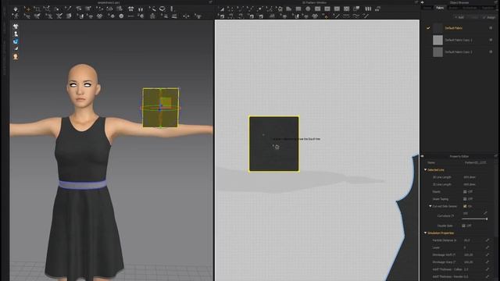Uncheck the Curved Side Geometry On checkbox
The image size is (500, 281).
(465, 206)
